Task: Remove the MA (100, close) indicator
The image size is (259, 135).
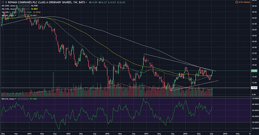Action: click(28, 9)
